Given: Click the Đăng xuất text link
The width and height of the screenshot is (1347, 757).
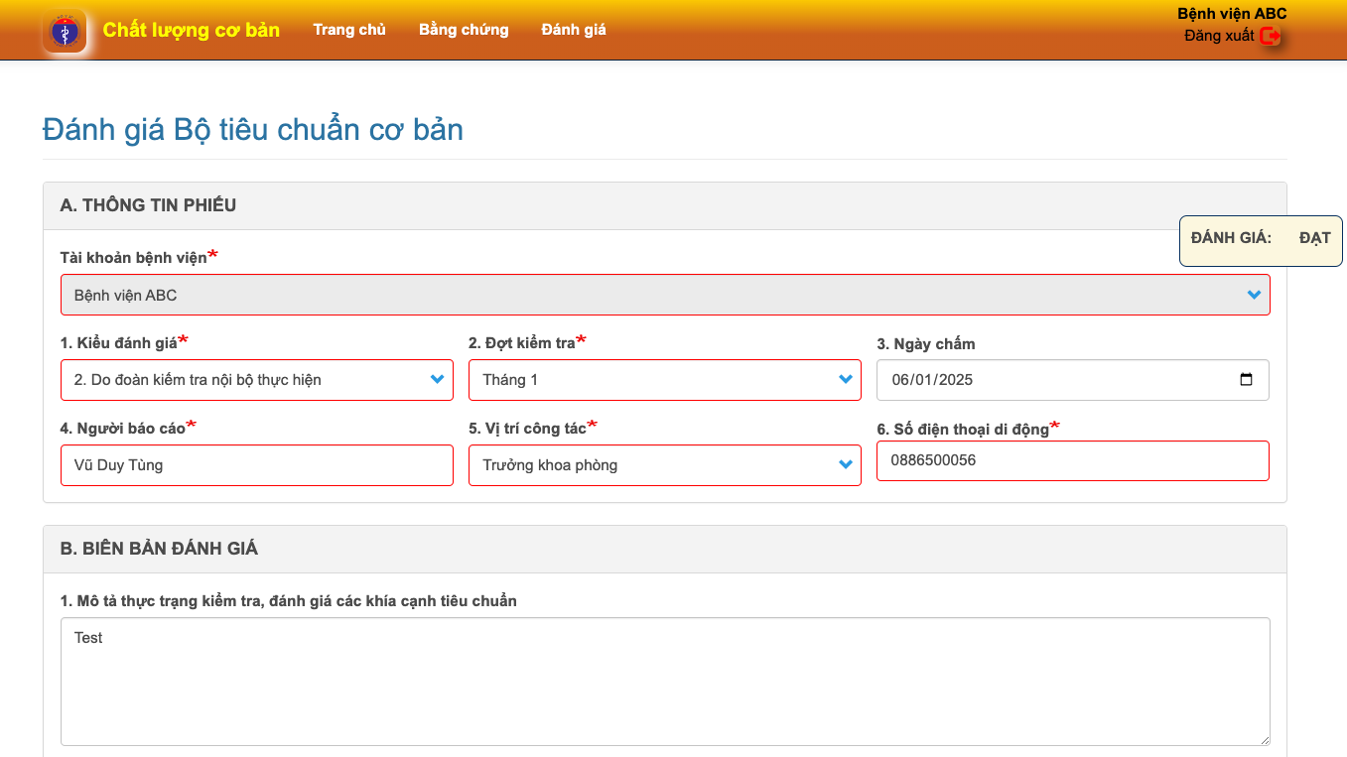Looking at the screenshot, I should (x=1219, y=37).
